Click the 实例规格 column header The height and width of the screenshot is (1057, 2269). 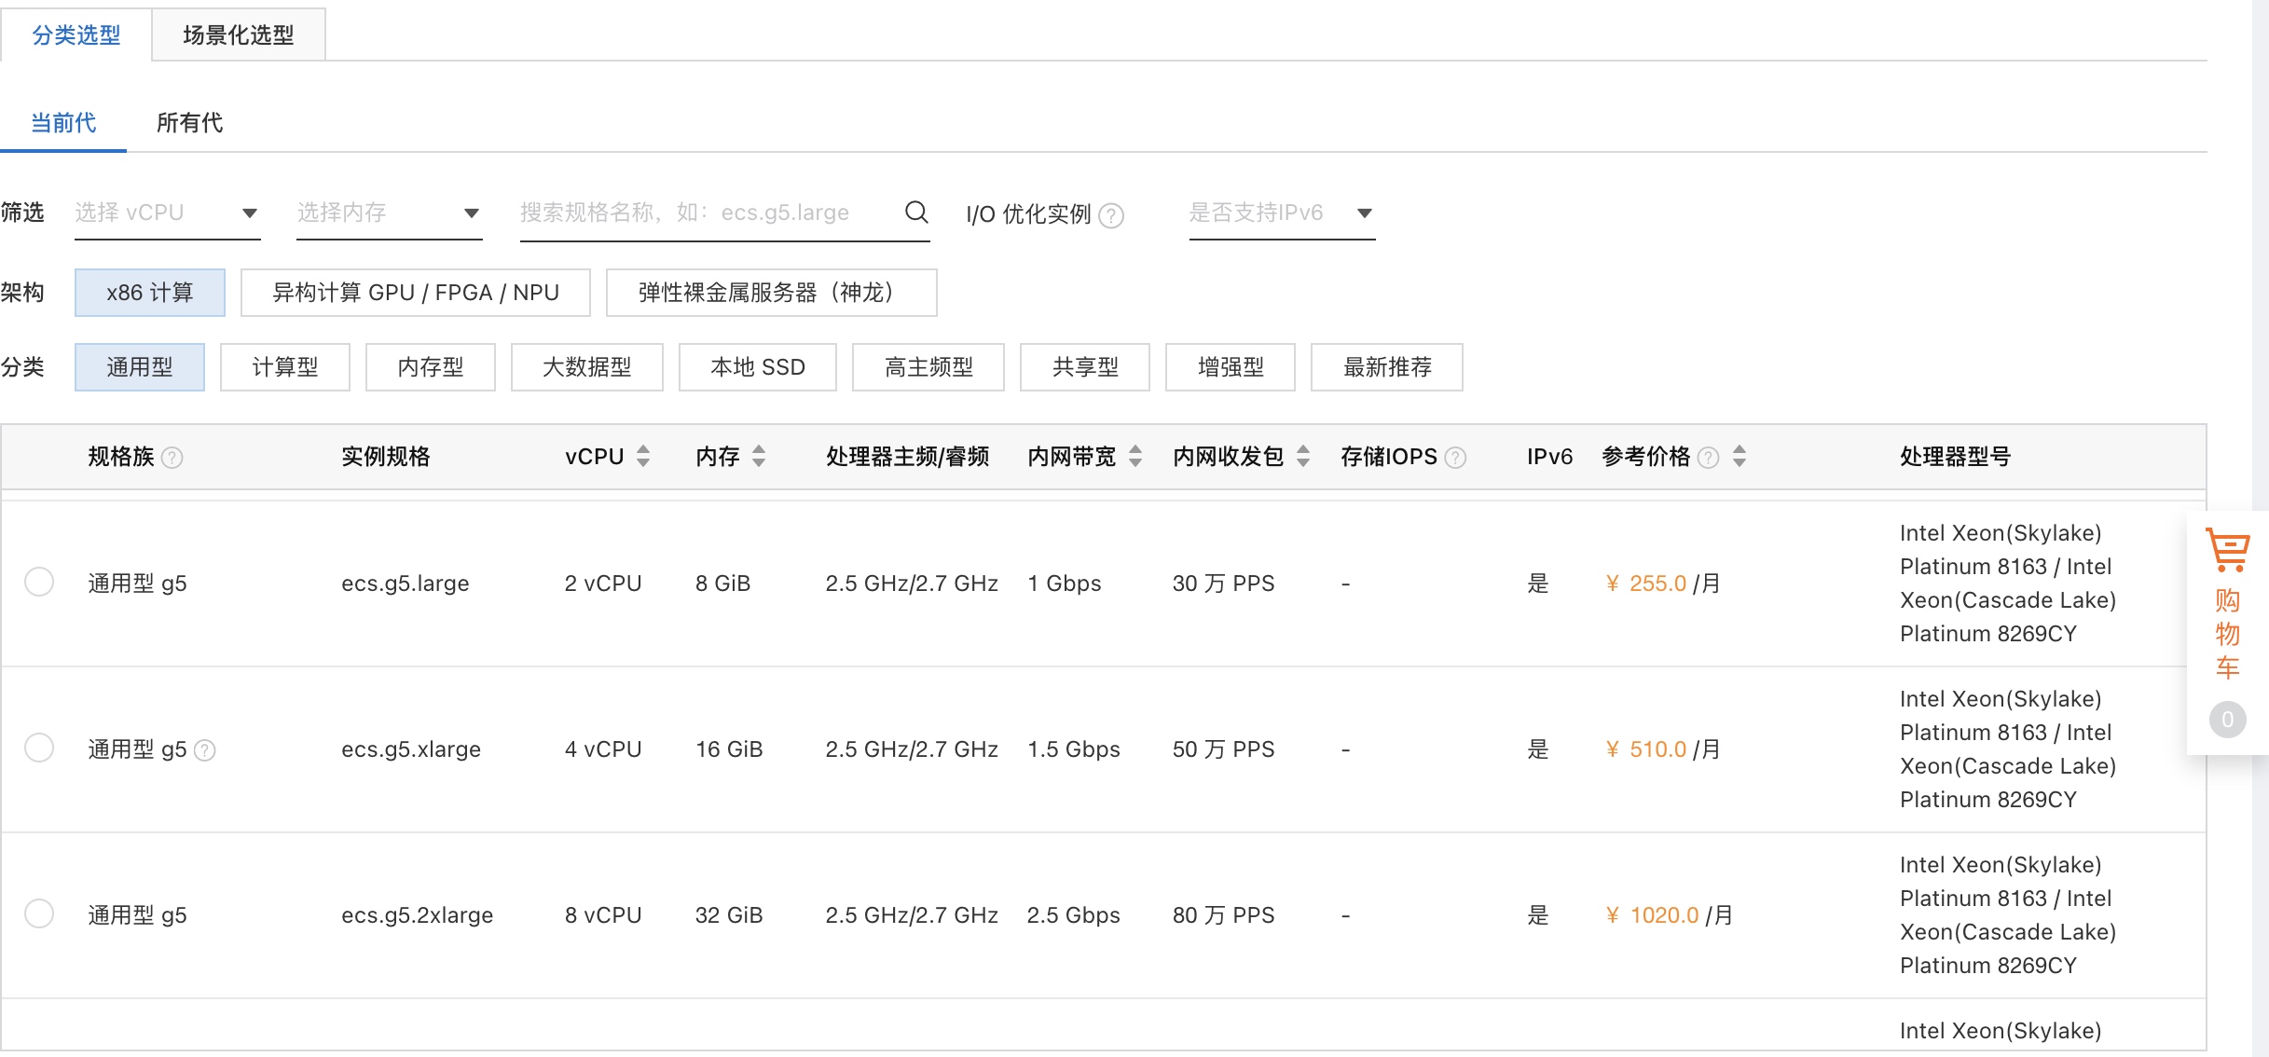[x=386, y=457]
